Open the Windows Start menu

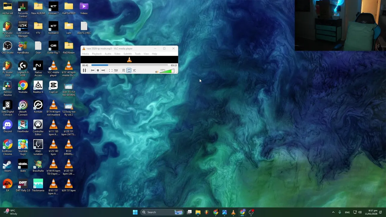coord(135,212)
